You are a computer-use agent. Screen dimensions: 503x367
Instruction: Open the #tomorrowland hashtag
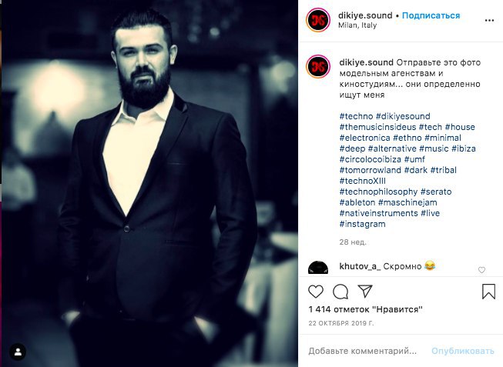tap(371, 170)
